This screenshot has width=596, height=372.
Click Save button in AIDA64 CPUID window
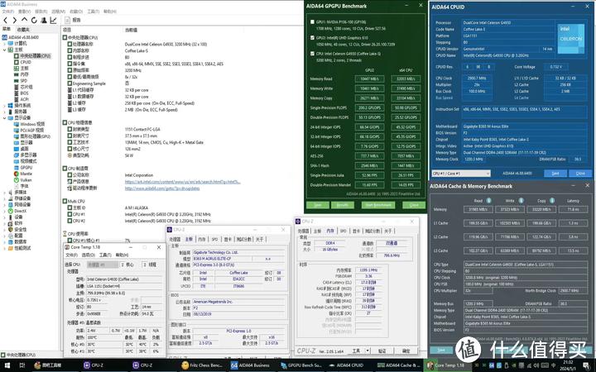coord(555,174)
